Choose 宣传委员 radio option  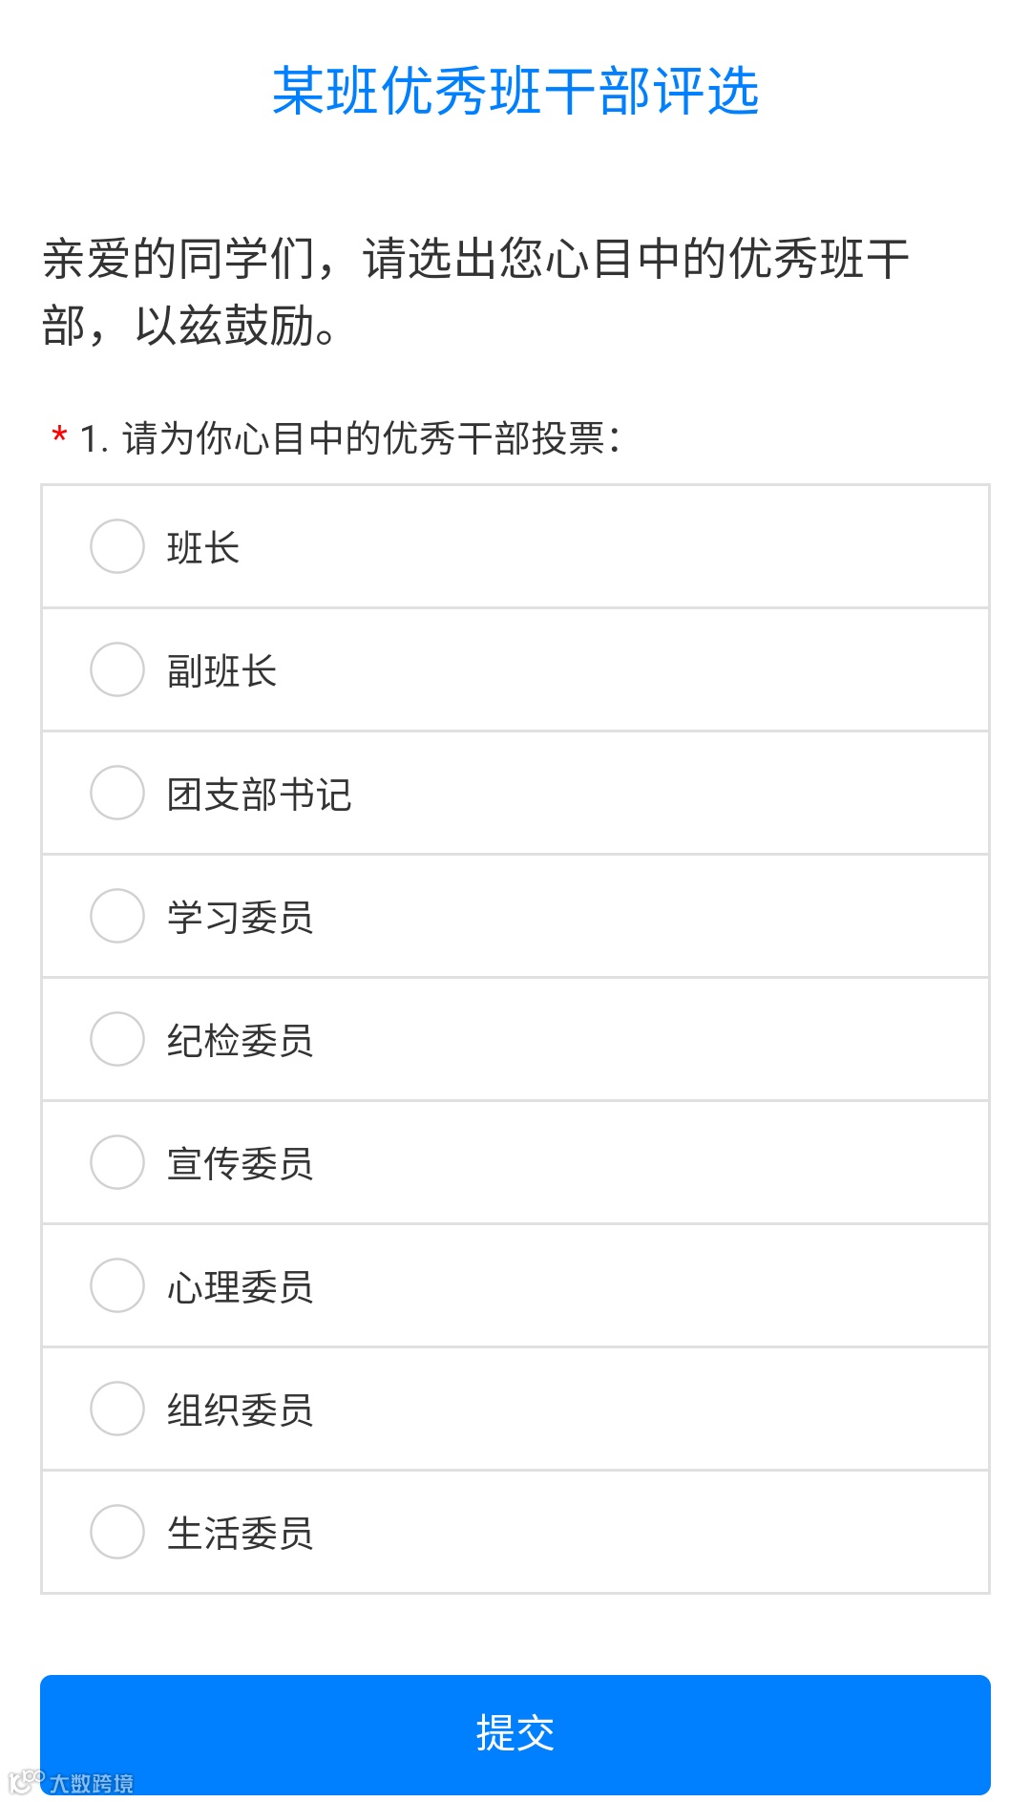click(116, 1162)
